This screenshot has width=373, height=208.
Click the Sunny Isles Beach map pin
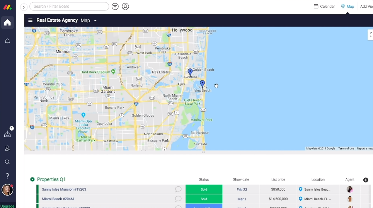pos(202,84)
